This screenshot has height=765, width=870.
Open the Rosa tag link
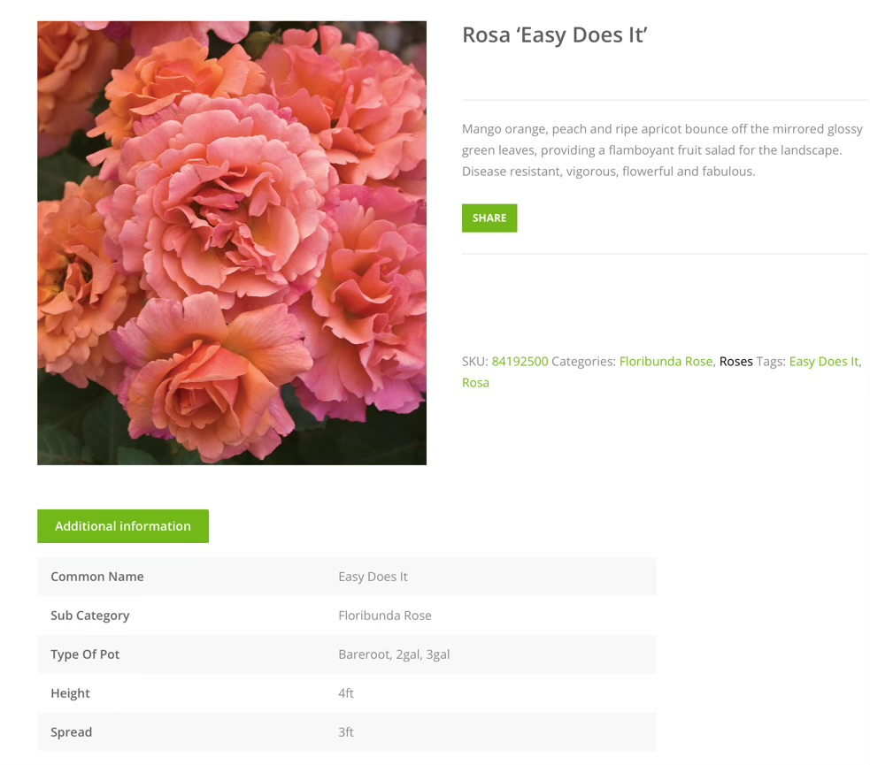[x=475, y=382]
